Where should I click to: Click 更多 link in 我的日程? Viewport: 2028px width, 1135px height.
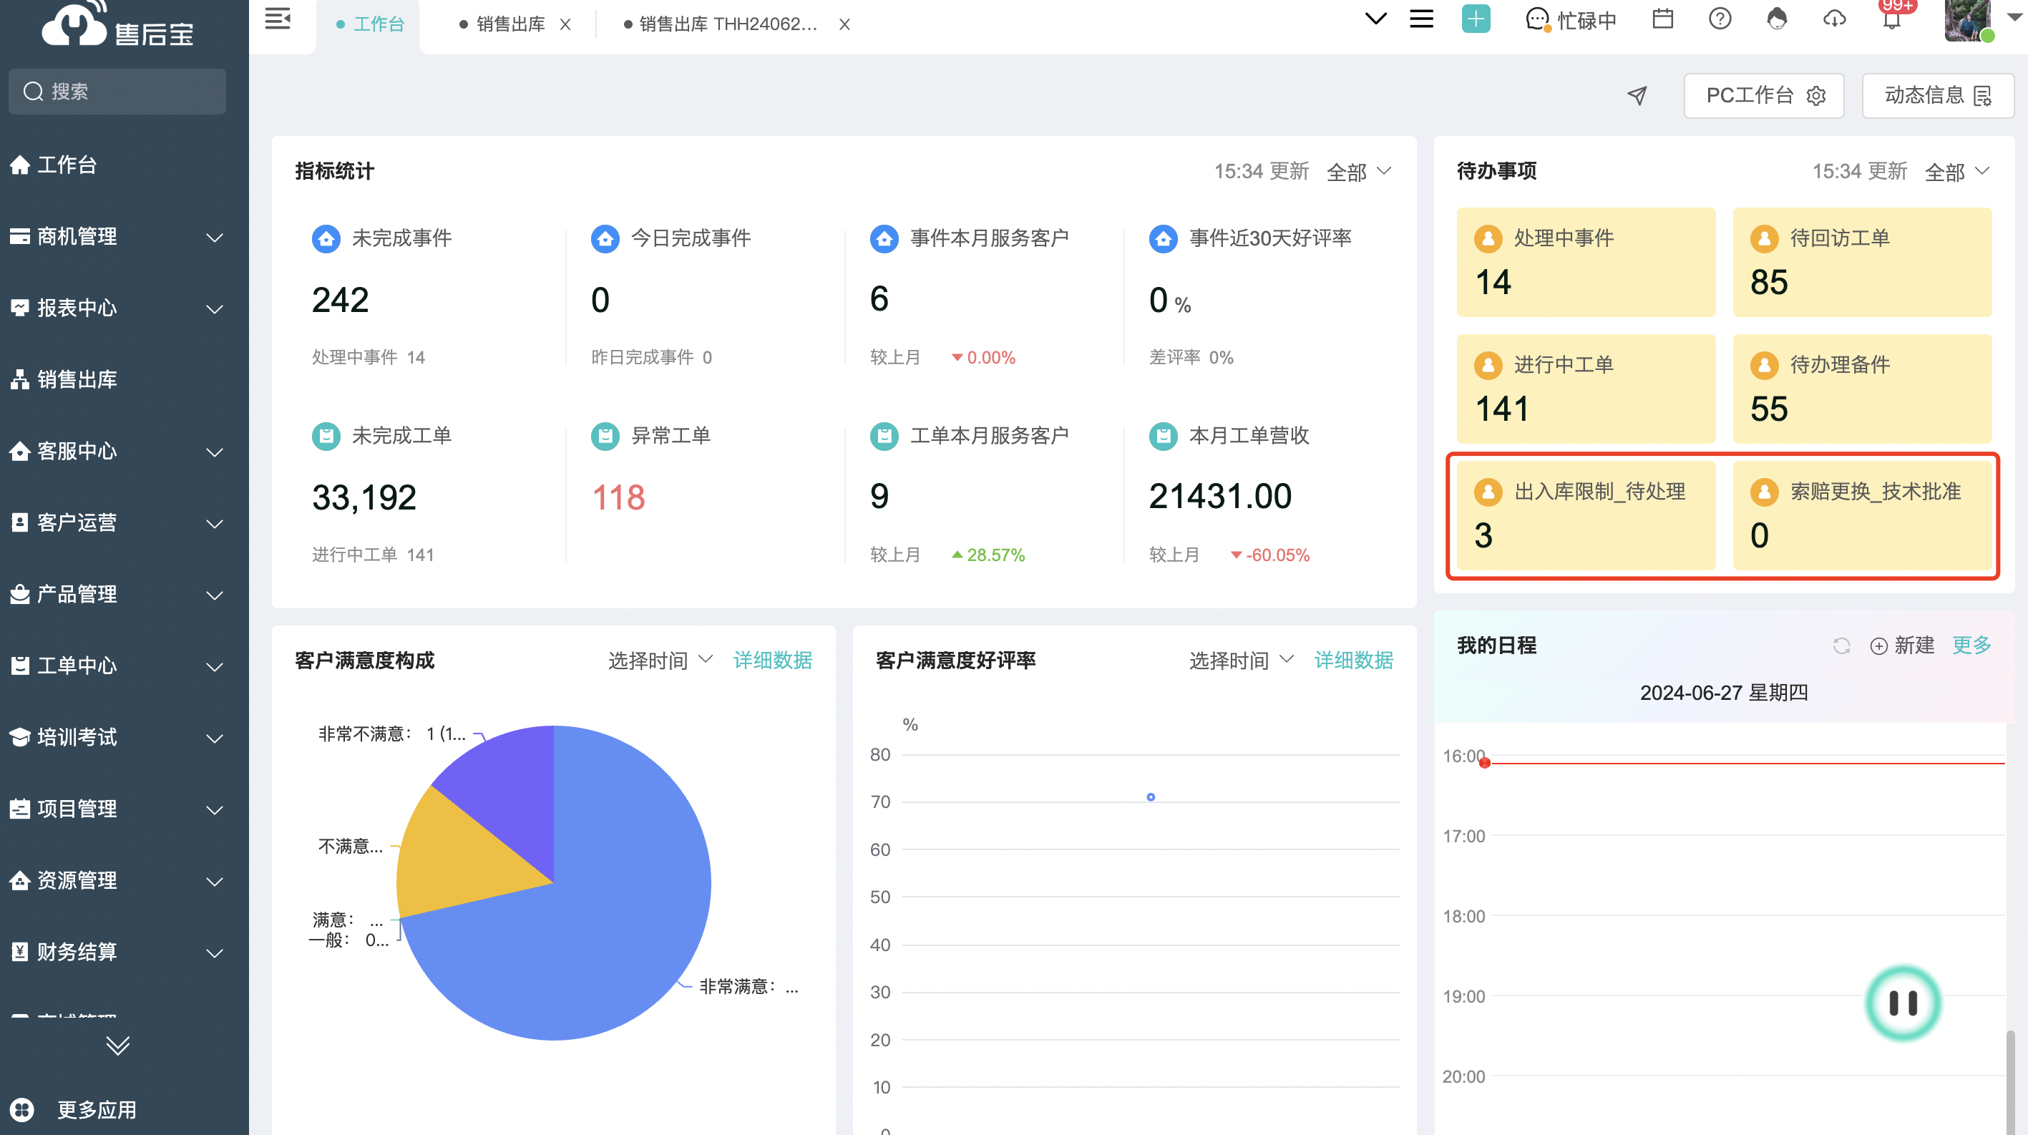click(1971, 646)
